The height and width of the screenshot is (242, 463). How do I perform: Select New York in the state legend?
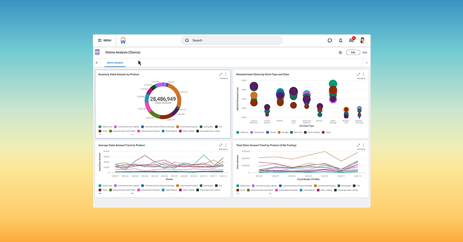[x=297, y=132]
